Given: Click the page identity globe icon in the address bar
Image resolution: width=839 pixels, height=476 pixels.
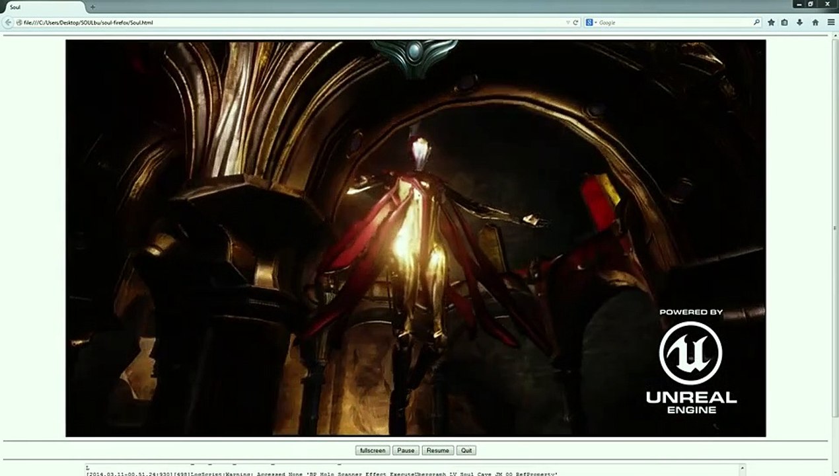Looking at the screenshot, I should [x=19, y=22].
